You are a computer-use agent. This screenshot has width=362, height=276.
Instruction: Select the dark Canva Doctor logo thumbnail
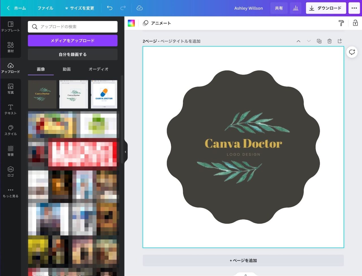click(42, 94)
